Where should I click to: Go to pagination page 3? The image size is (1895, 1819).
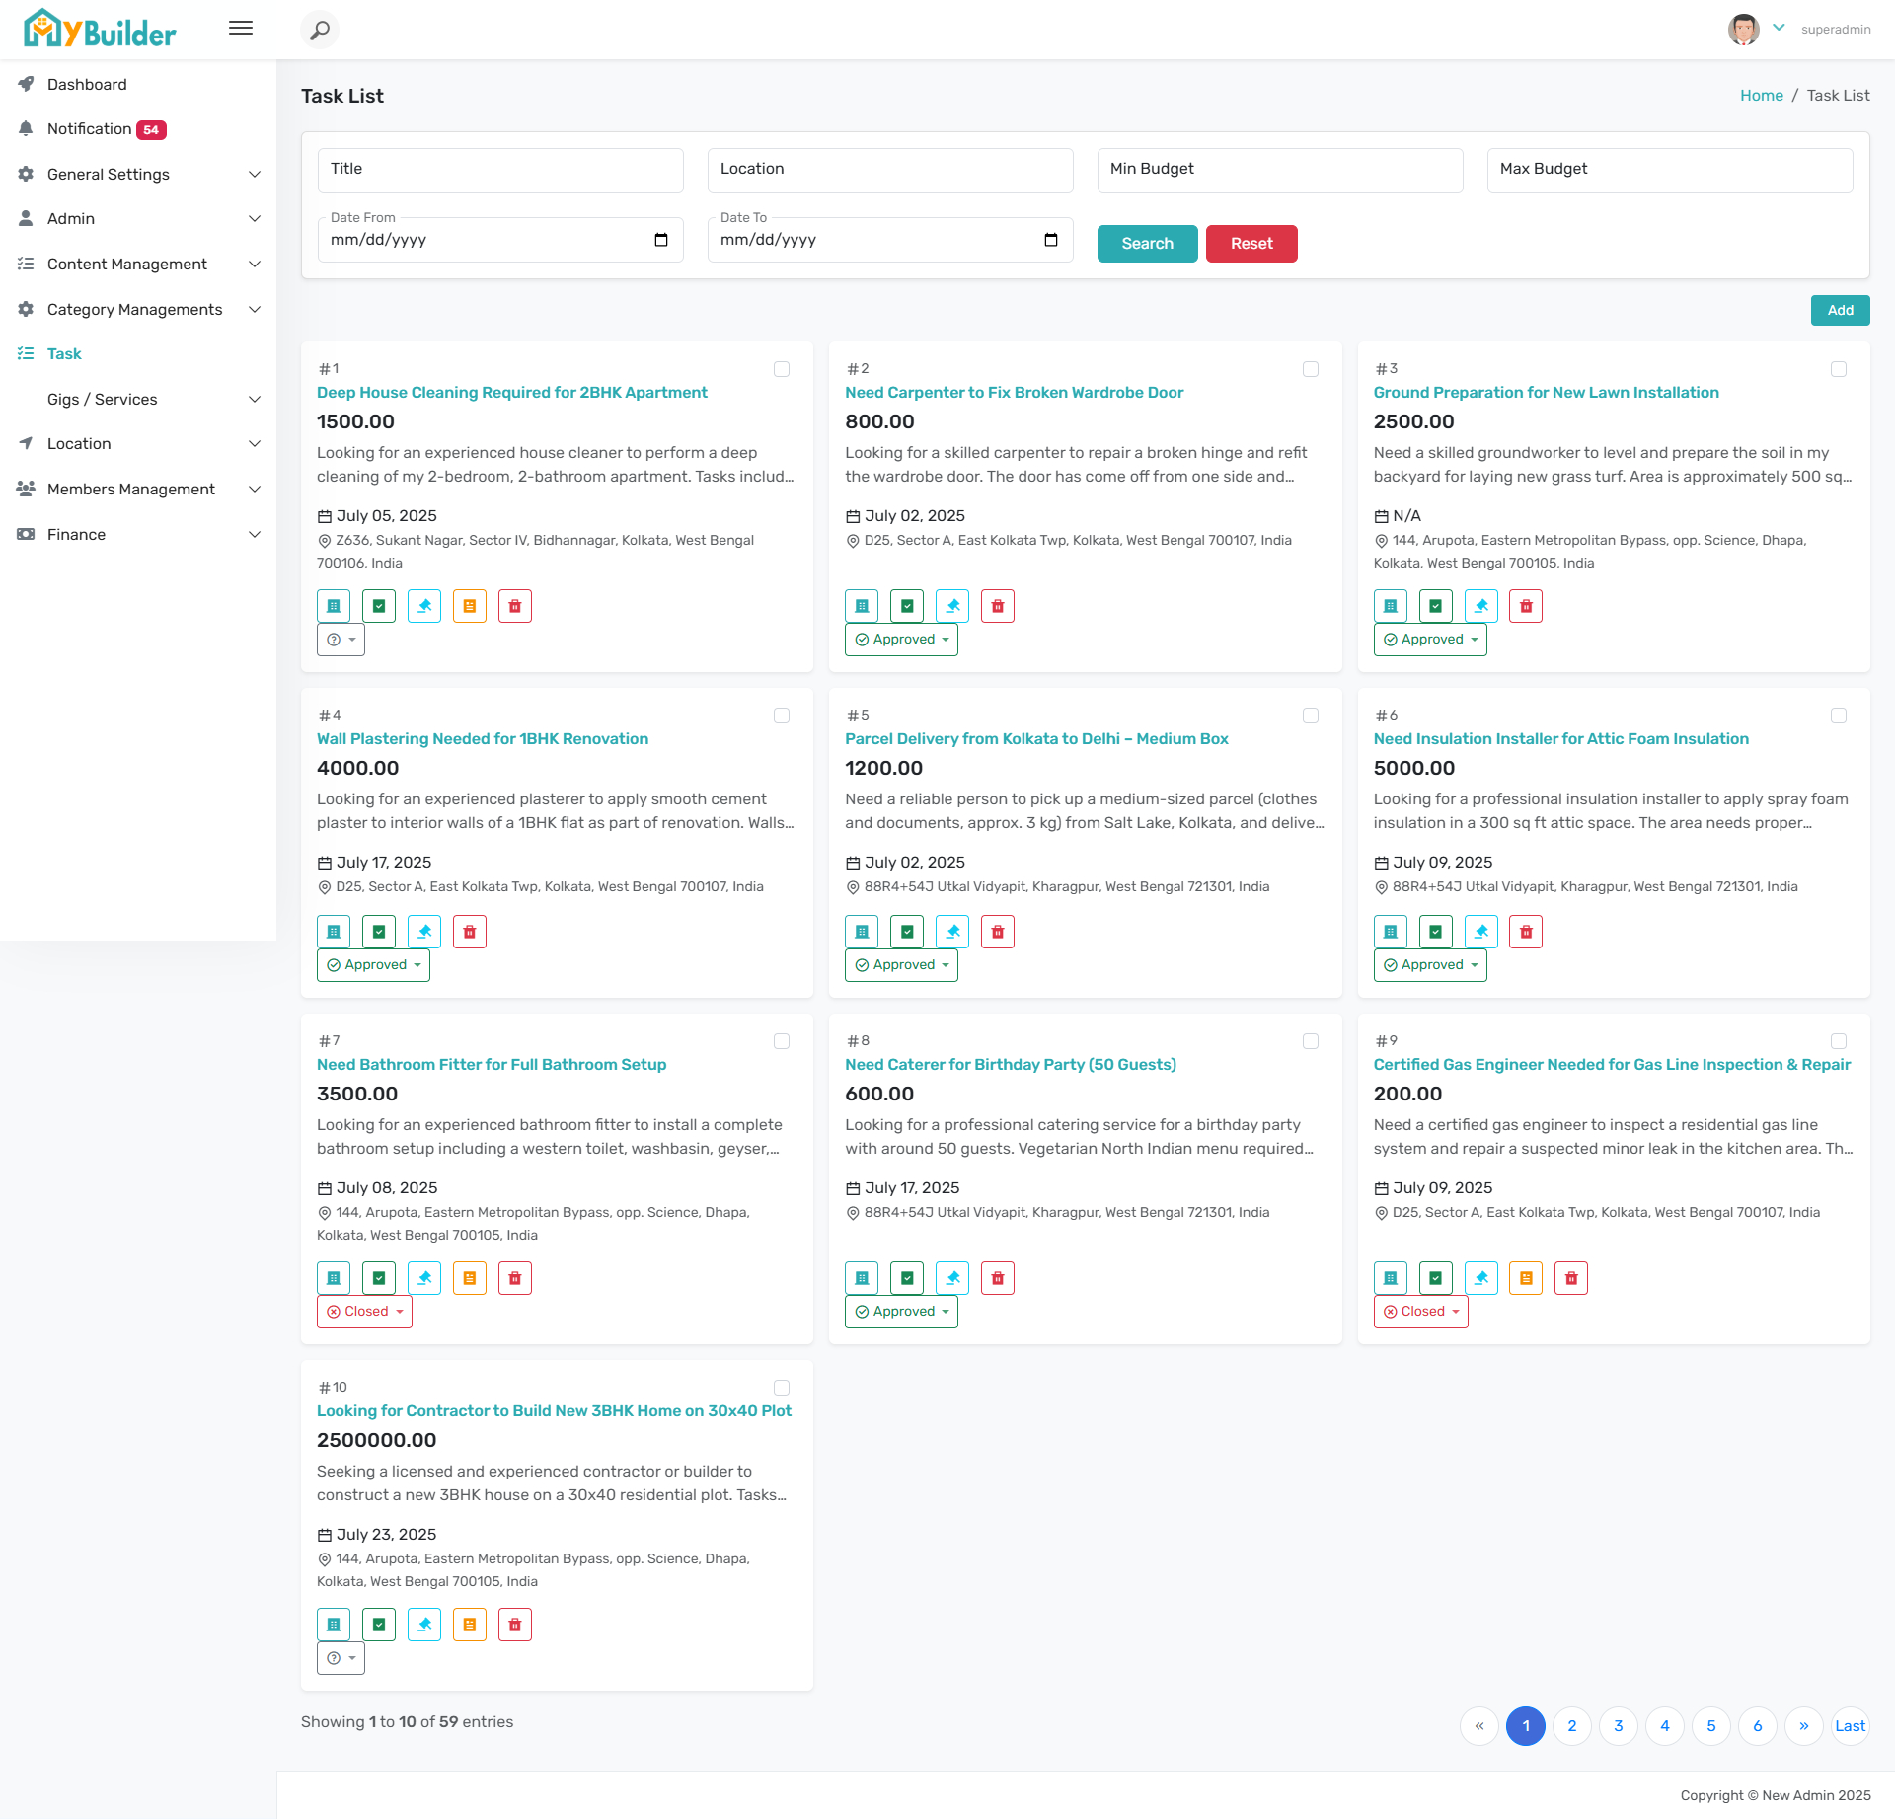[x=1619, y=1726]
